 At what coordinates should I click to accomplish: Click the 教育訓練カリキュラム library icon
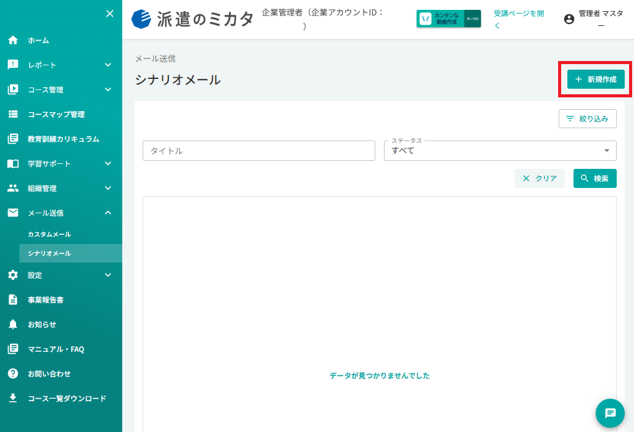(x=13, y=139)
